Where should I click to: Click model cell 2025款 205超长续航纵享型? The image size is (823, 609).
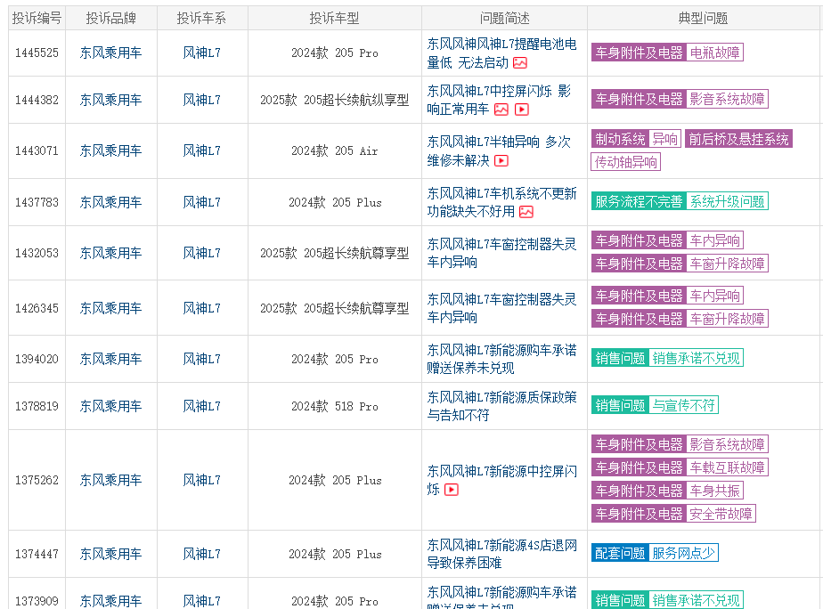coord(334,101)
